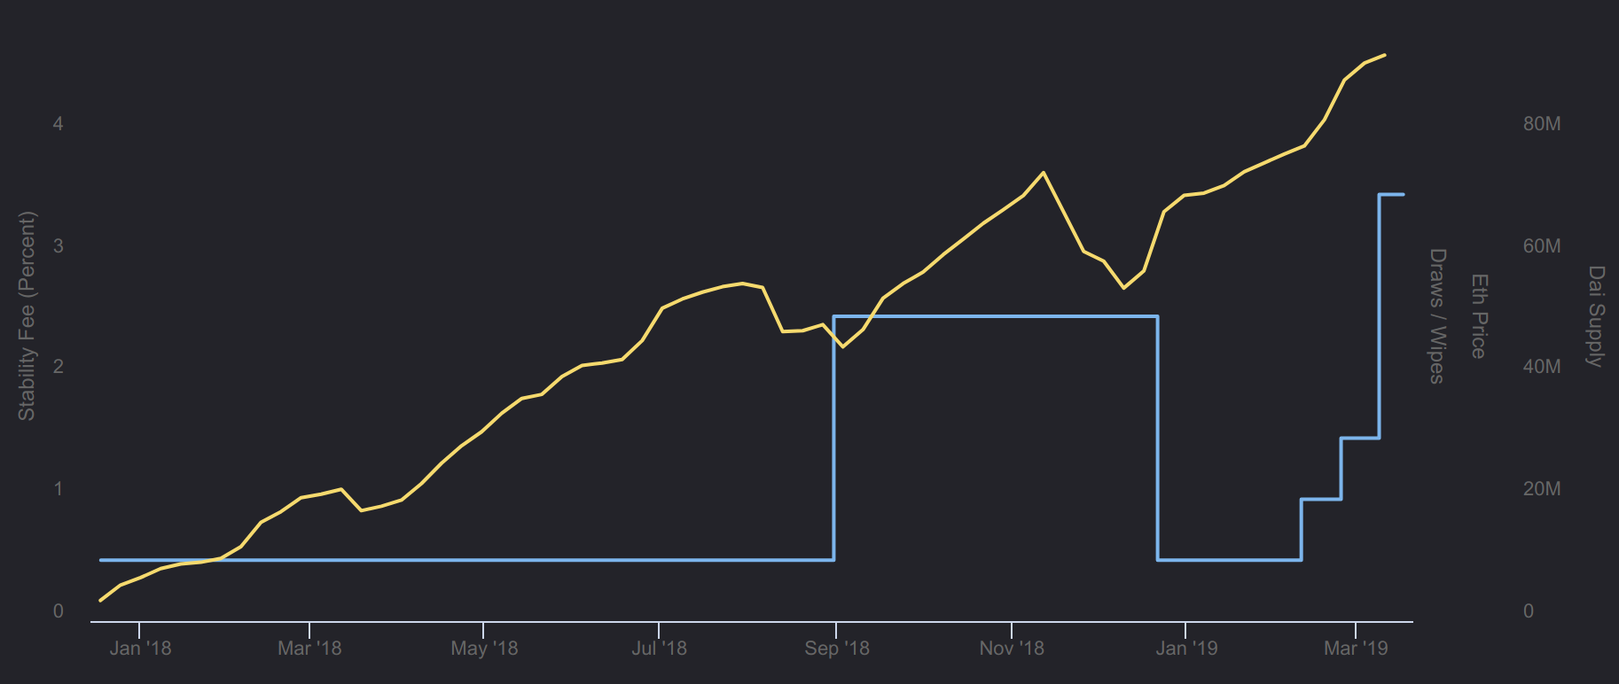
Task: Click the '40M' right axis tick label
Action: pos(1542,367)
